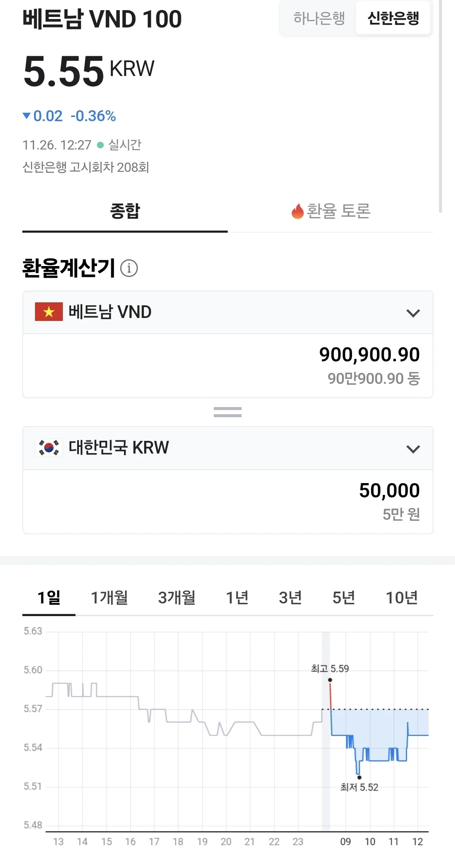
Task: Edit the VND amount 900,900.90 field
Action: coord(228,366)
